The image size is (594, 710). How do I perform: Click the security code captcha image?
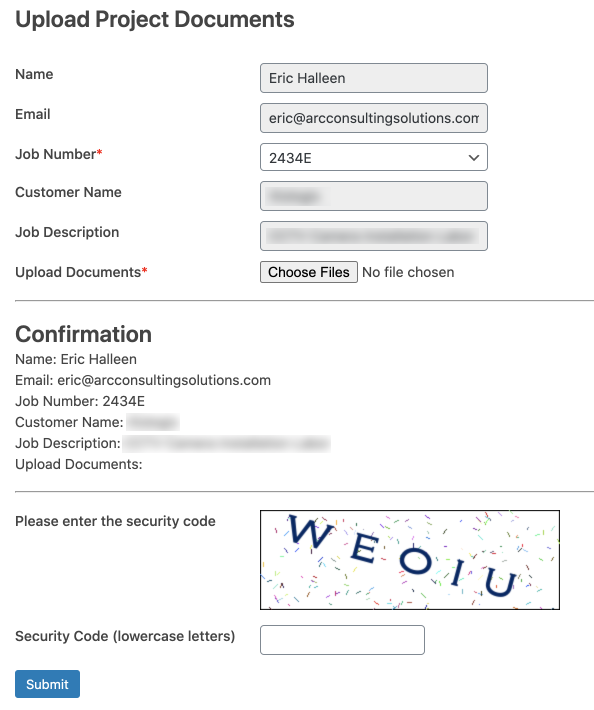point(409,560)
